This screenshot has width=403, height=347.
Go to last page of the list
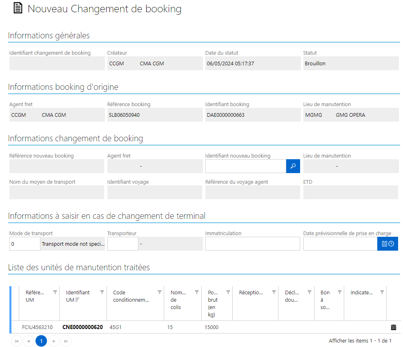click(66, 341)
